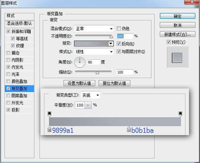This screenshot has width=200, height=163.
Task: Open the 混合模式 blend mode dropdown
Action: click(94, 29)
